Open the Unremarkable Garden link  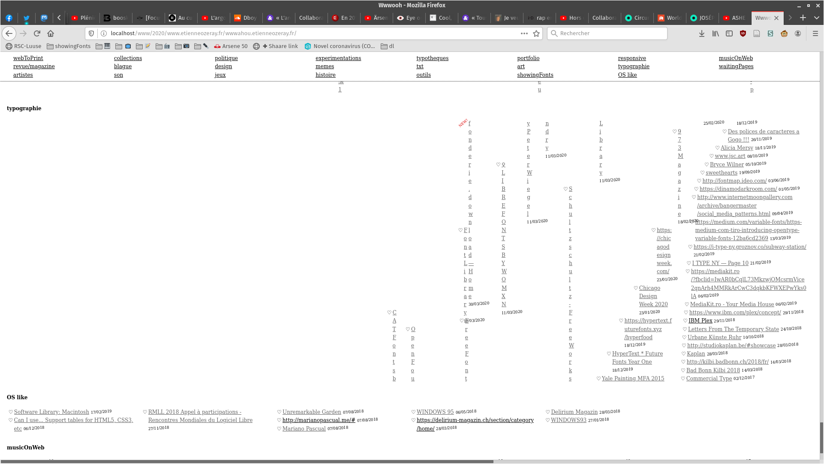tap(312, 412)
